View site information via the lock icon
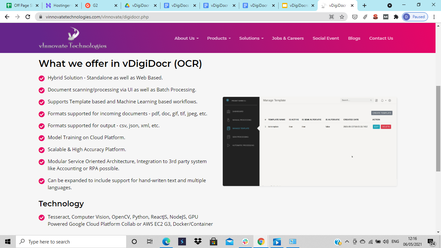Screen dimensions: 441x248 tap(41, 17)
